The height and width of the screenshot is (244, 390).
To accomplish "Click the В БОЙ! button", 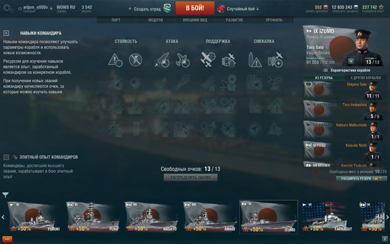I will pyautogui.click(x=195, y=8).
